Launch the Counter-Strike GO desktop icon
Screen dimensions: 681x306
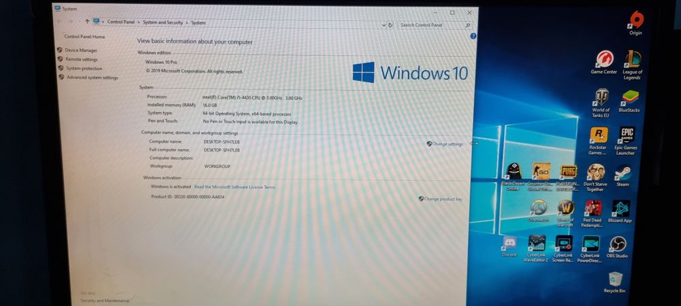[540, 177]
